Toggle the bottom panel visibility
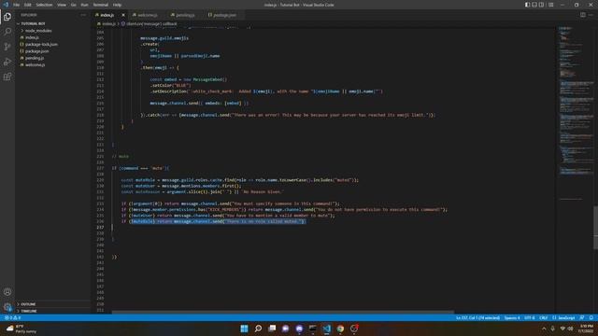The image size is (598, 336). (534, 5)
